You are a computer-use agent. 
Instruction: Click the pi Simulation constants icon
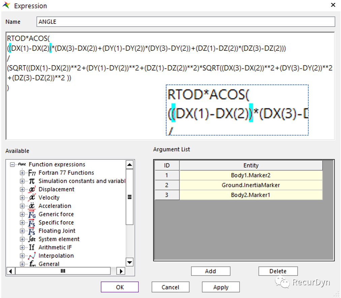[32, 181]
